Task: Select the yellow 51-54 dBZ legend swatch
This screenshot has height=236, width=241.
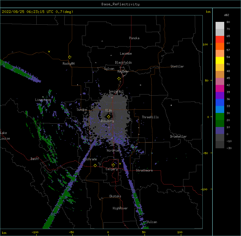Action: tap(220, 61)
